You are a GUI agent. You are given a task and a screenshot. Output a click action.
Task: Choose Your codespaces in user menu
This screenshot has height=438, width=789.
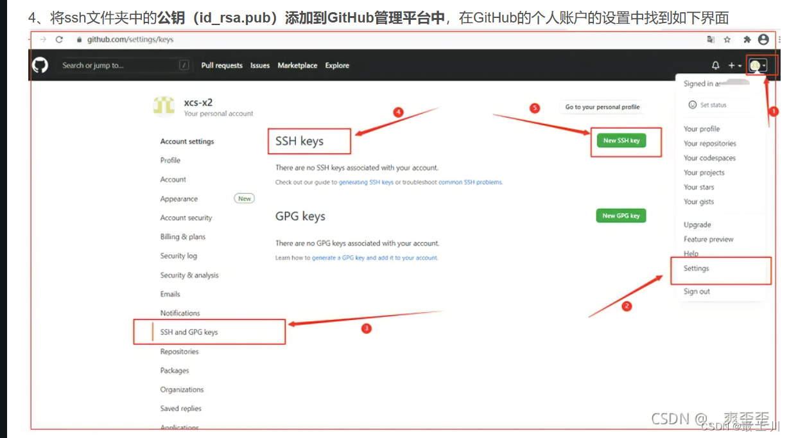coord(709,158)
